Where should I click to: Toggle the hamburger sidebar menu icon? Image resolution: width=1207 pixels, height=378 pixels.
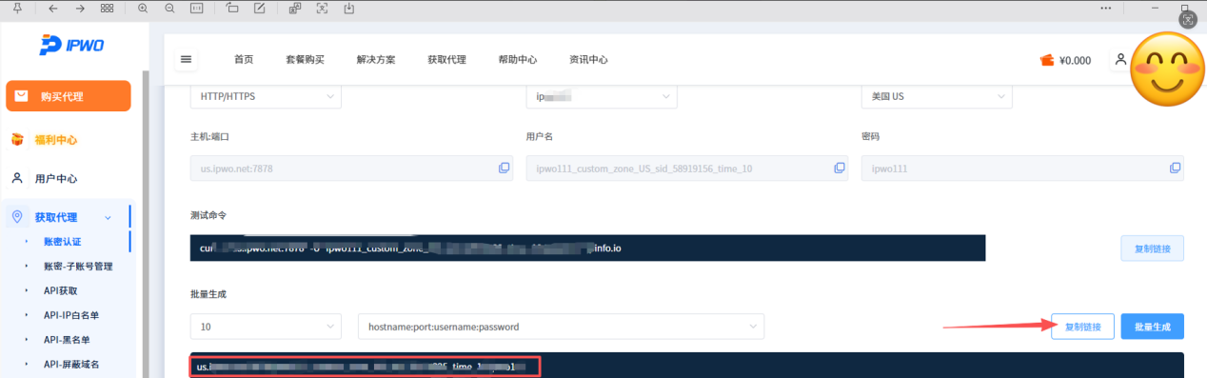click(x=187, y=59)
